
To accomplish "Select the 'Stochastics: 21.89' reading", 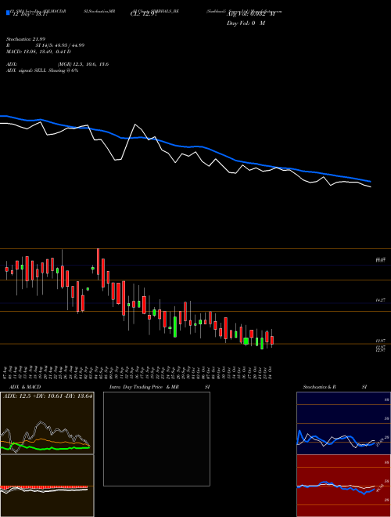I will (x=26, y=39).
